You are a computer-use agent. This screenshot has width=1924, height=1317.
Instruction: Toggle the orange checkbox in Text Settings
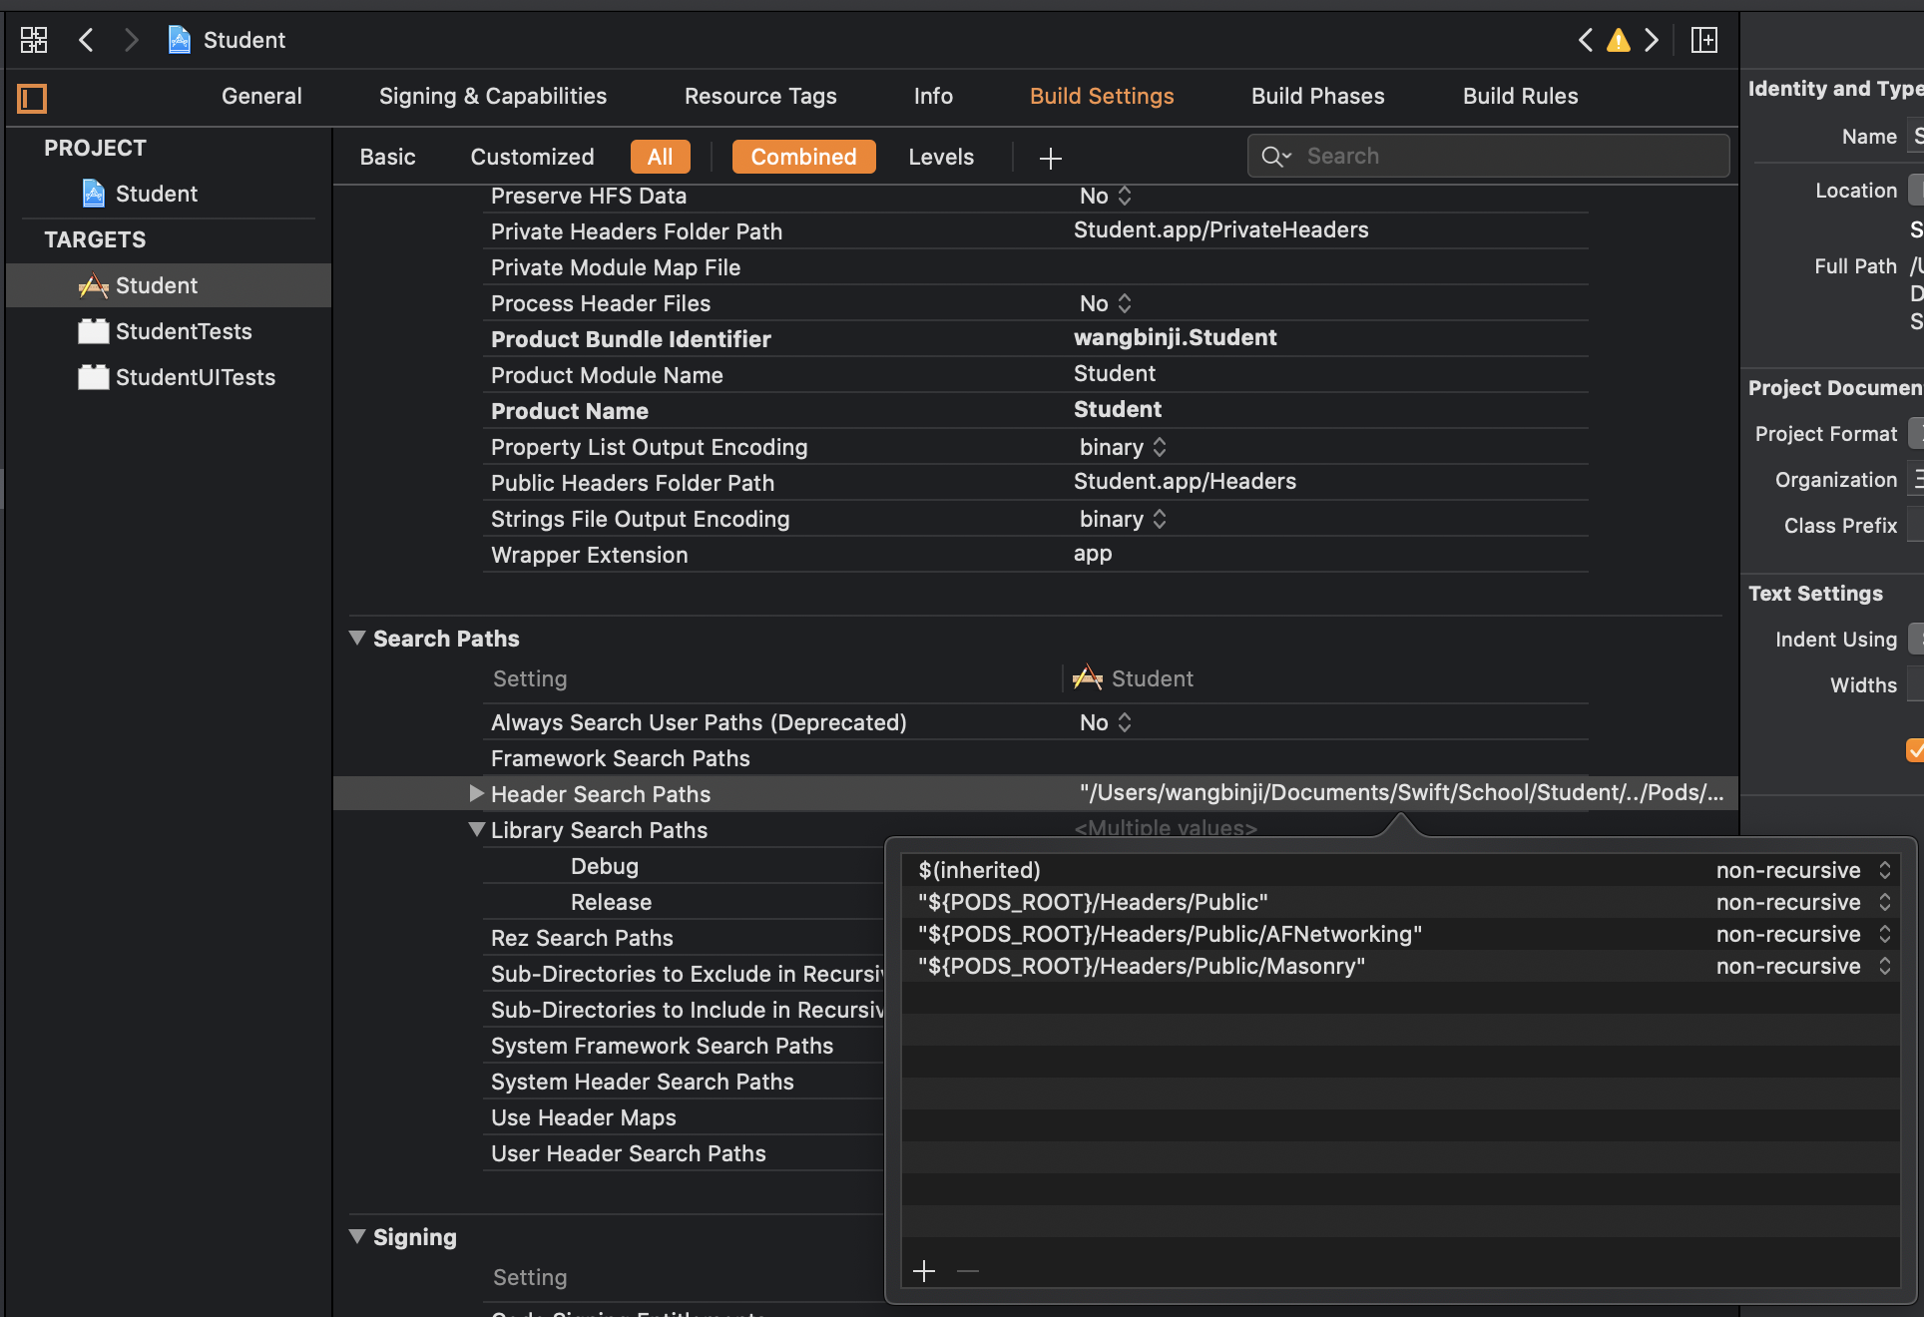(1915, 750)
